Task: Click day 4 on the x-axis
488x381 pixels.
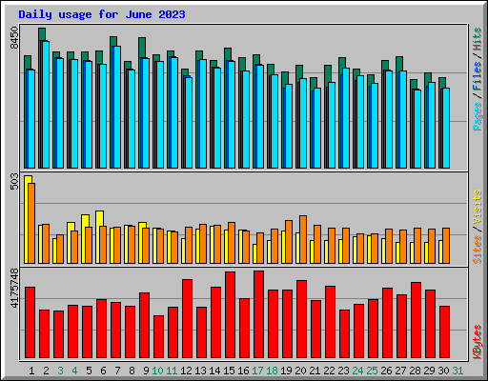Action: (74, 371)
